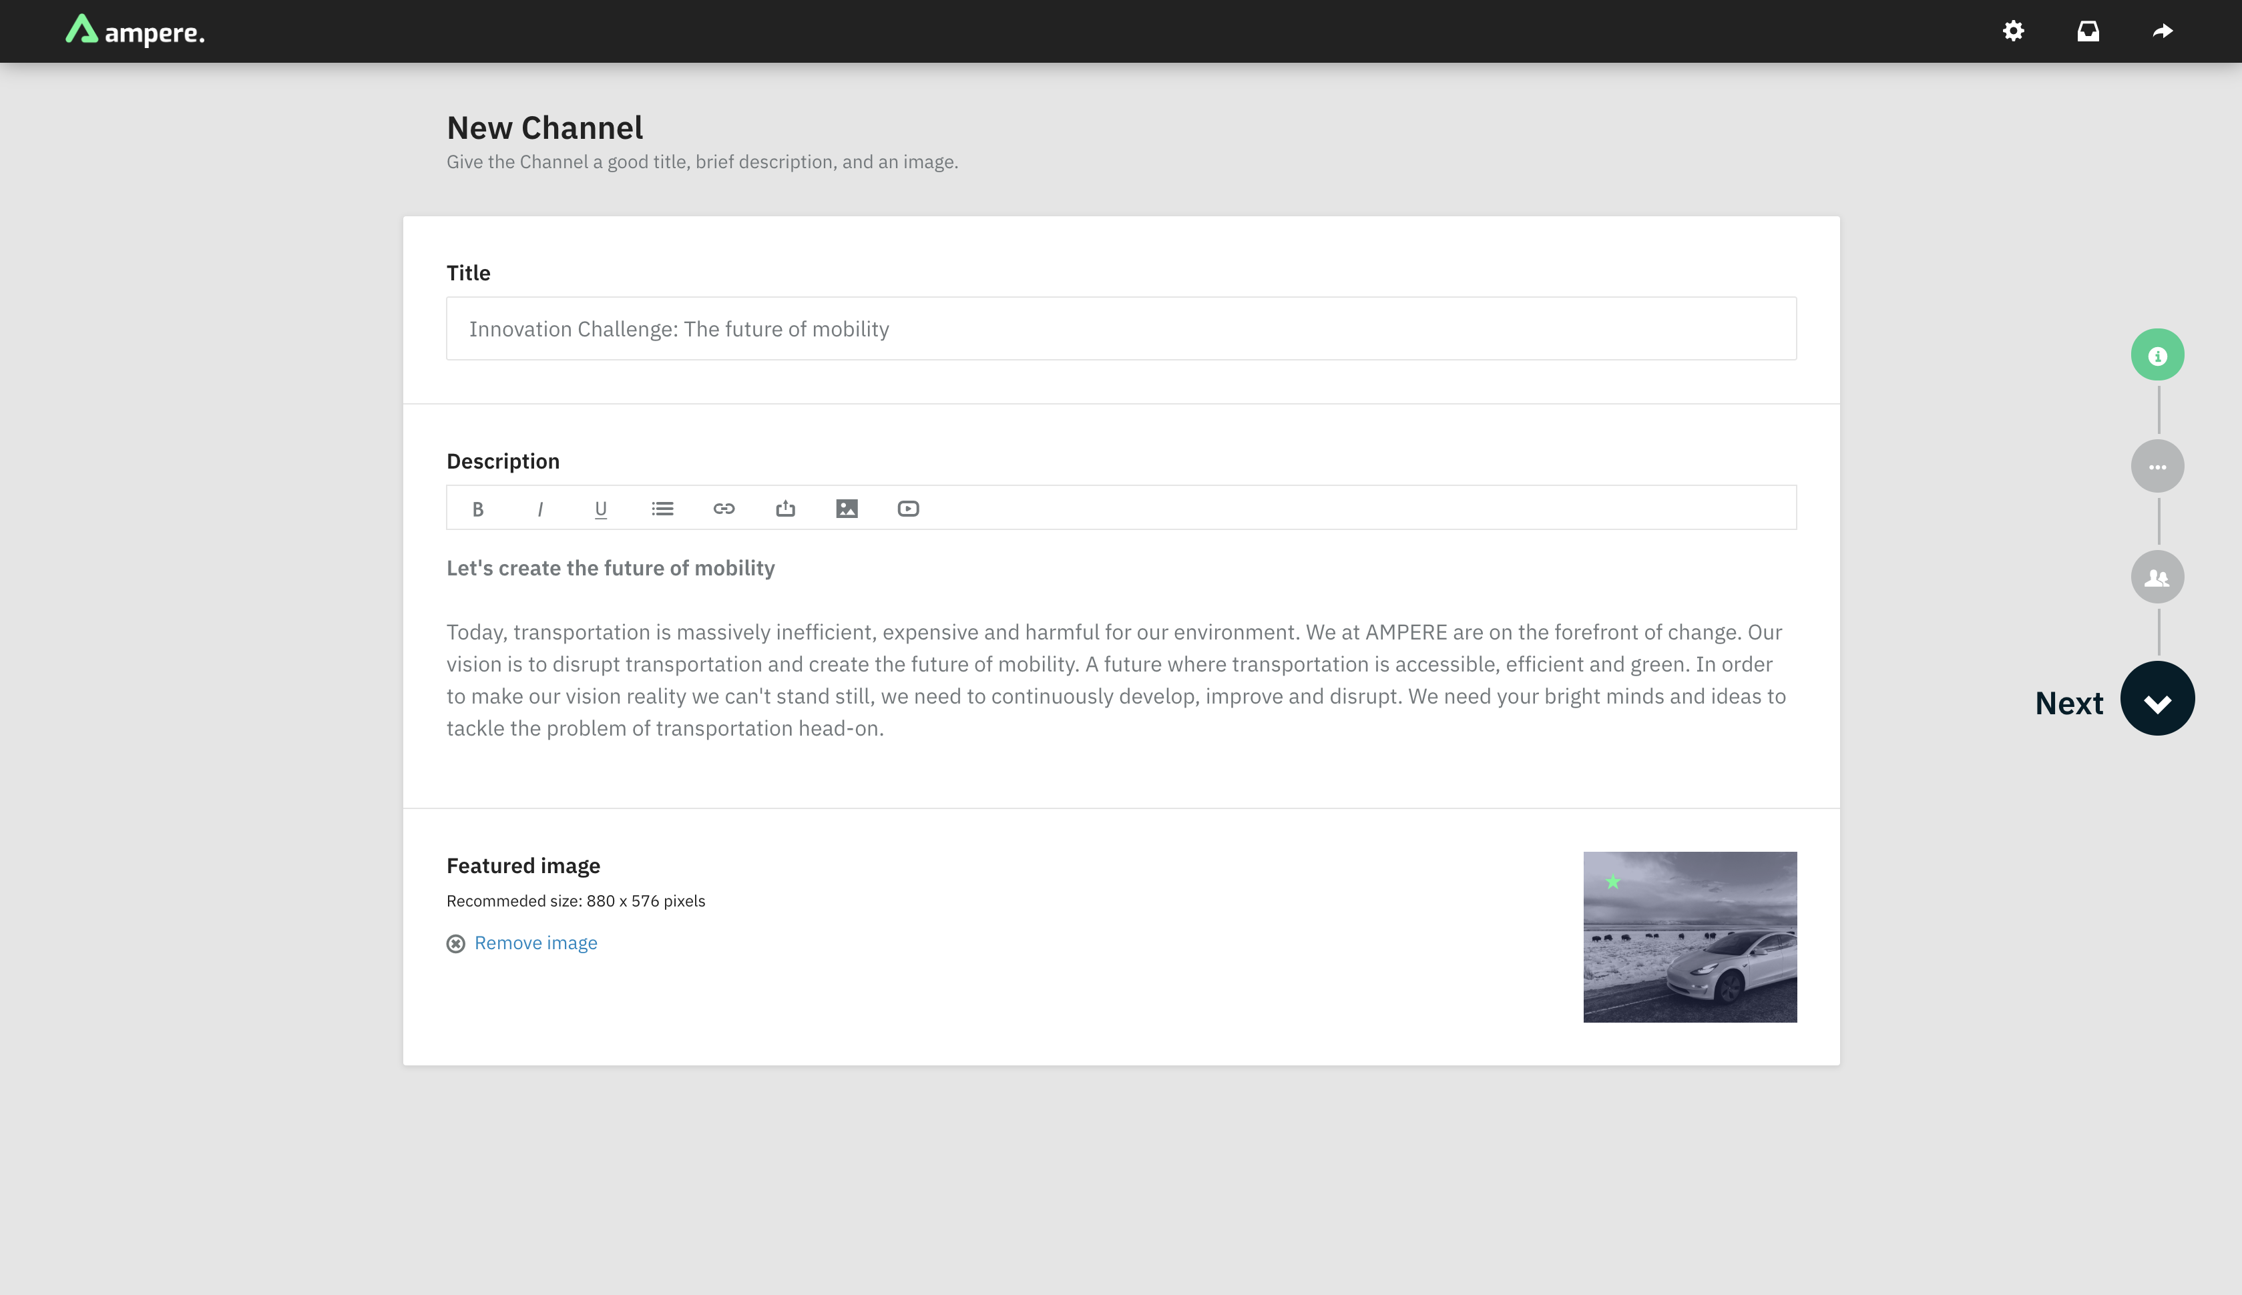Toggle bold formatting in description toolbar

pyautogui.click(x=477, y=509)
